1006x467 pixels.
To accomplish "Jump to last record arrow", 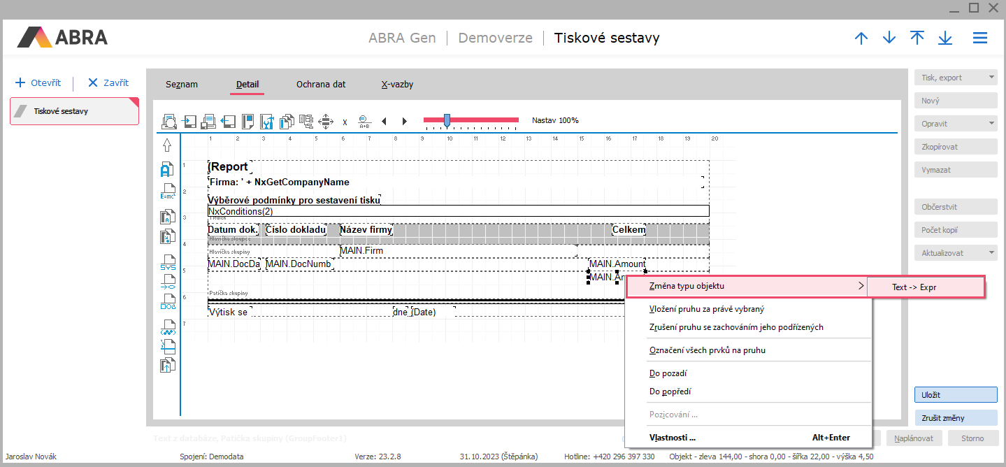I will (945, 38).
